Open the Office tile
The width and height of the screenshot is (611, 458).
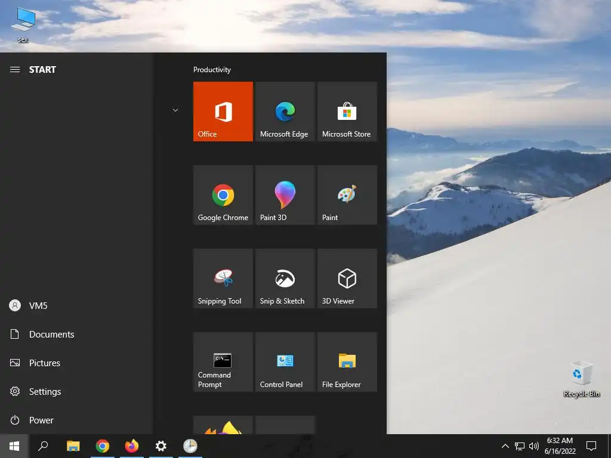[x=223, y=112]
